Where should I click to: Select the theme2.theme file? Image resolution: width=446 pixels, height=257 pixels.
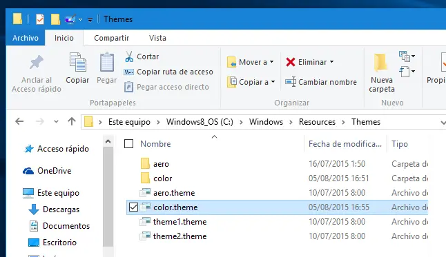click(x=180, y=236)
